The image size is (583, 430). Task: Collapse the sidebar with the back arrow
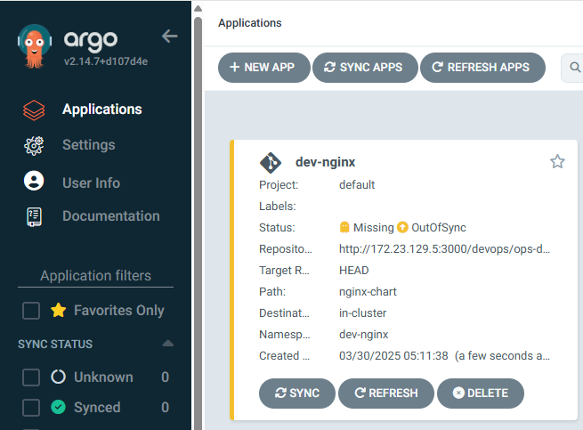click(x=169, y=37)
